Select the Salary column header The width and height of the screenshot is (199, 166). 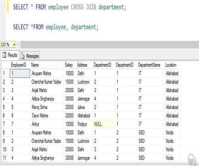(x=69, y=65)
